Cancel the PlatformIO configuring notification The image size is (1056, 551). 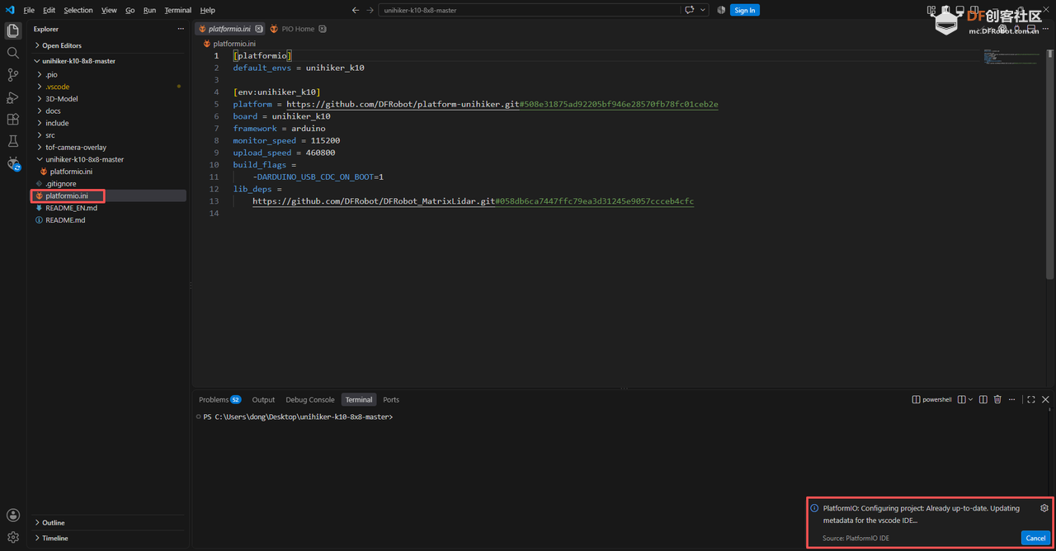[1035, 538]
